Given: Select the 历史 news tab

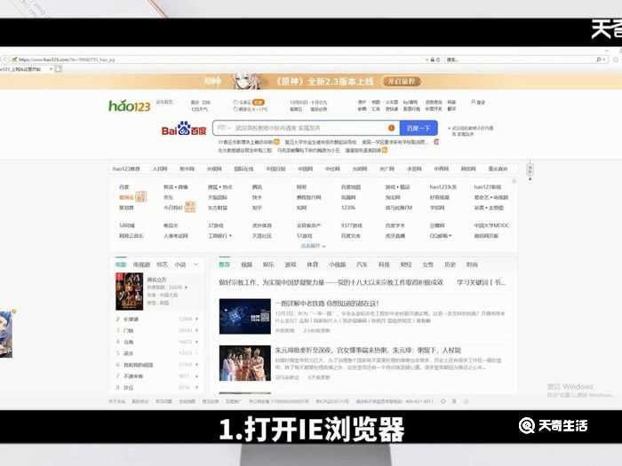Looking at the screenshot, I should coord(450,265).
